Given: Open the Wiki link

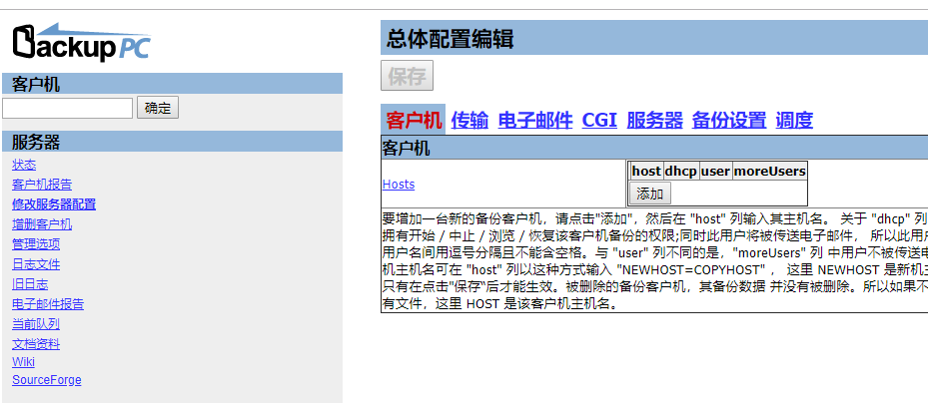Looking at the screenshot, I should 23,362.
